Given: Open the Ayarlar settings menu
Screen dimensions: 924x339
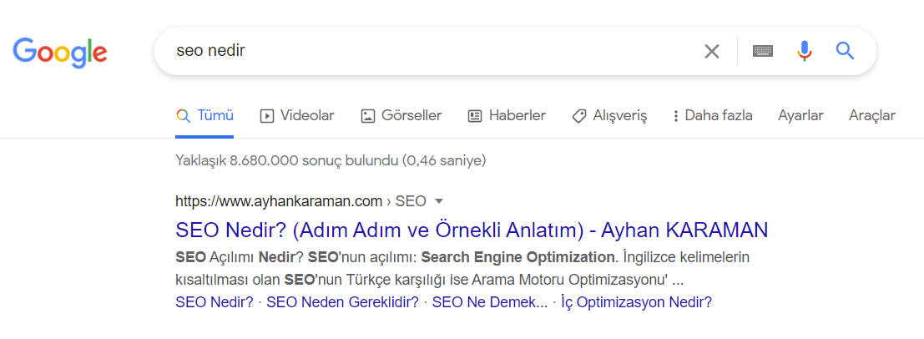Looking at the screenshot, I should point(800,115).
